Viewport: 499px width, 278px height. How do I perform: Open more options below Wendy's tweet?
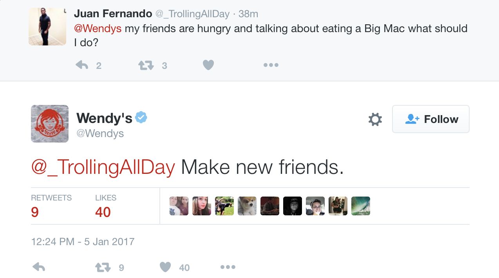pos(228,267)
